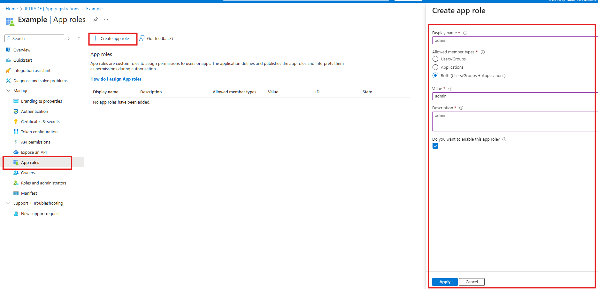This screenshot has height=289, width=598.
Task: Cancel creating the app role
Action: click(x=471, y=282)
